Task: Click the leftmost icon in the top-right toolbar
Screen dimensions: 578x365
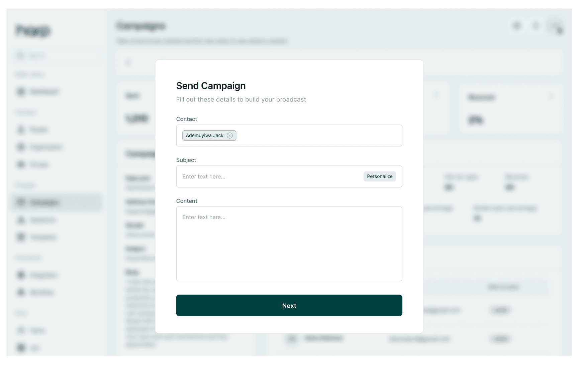Action: point(517,26)
